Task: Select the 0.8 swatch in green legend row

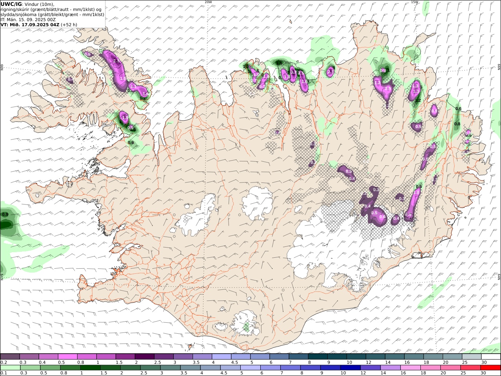Action: [70, 368]
